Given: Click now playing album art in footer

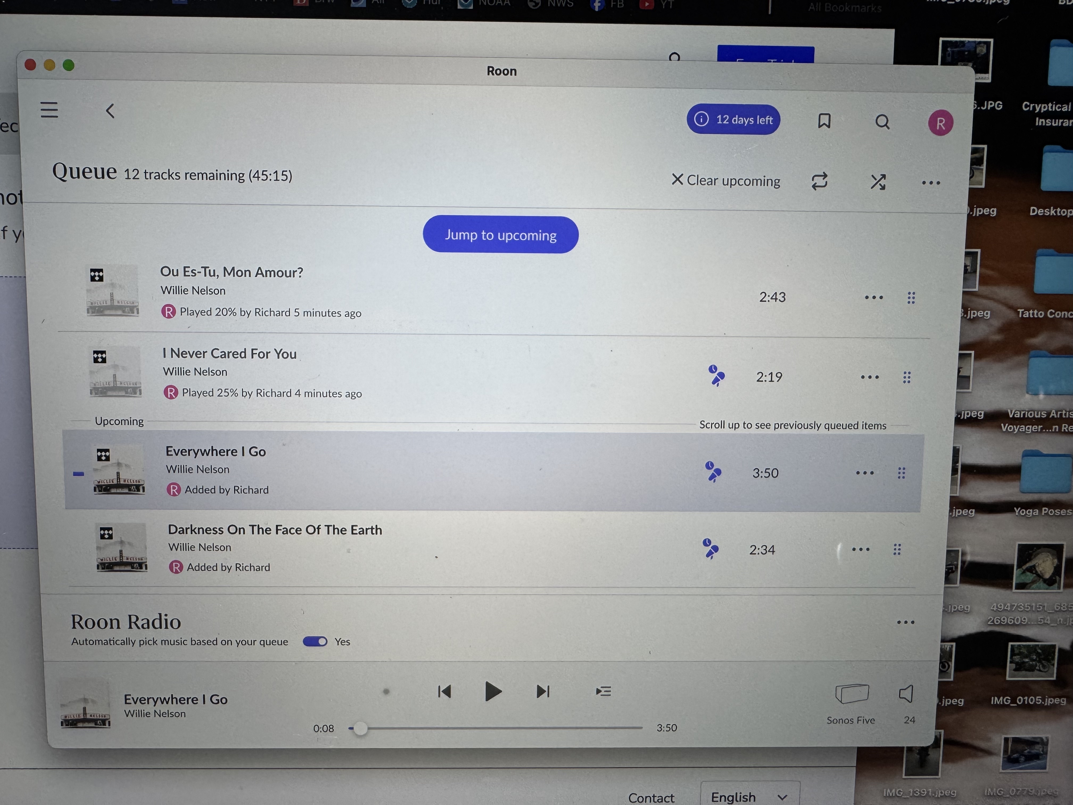Looking at the screenshot, I should pyautogui.click(x=85, y=704).
